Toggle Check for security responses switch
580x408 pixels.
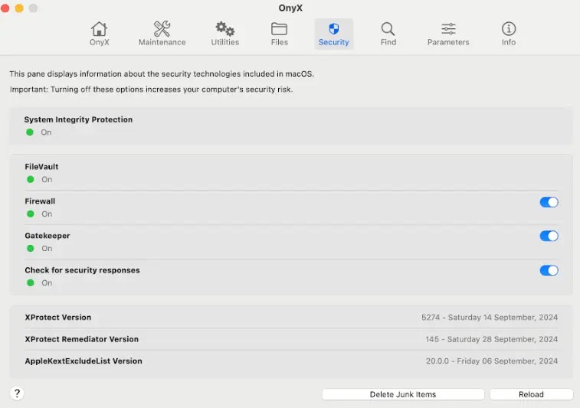point(549,270)
